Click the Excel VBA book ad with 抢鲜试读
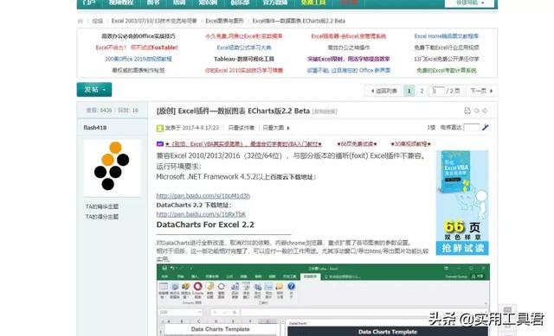The image size is (554, 336). click(462, 203)
